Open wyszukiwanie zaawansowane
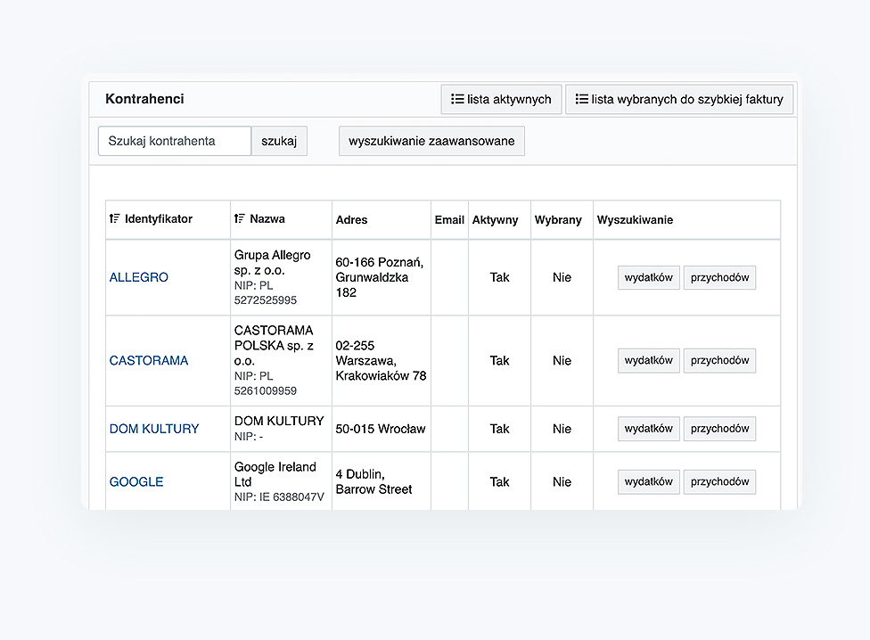870x640 pixels. click(x=431, y=141)
